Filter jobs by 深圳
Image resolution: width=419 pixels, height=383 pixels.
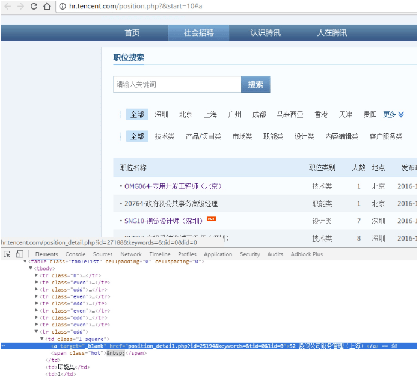[x=161, y=114]
